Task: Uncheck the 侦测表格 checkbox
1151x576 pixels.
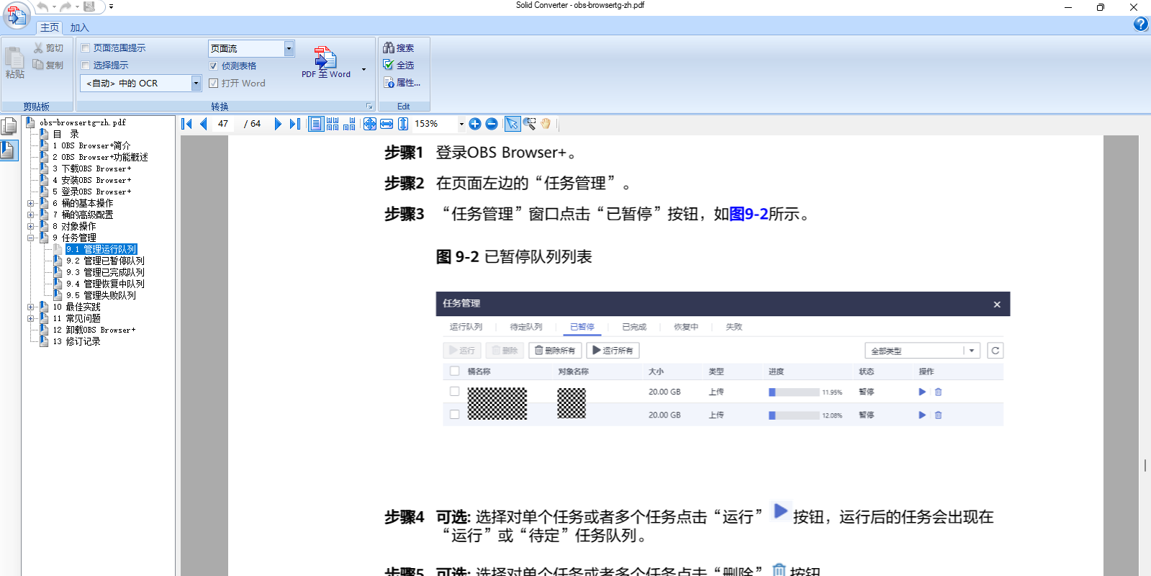Action: point(213,66)
